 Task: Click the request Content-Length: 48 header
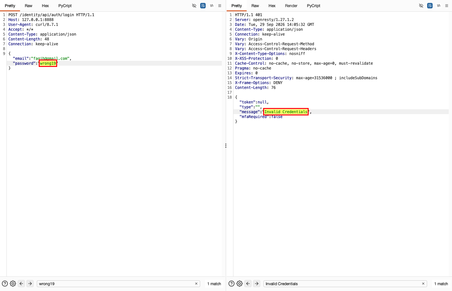[29, 39]
